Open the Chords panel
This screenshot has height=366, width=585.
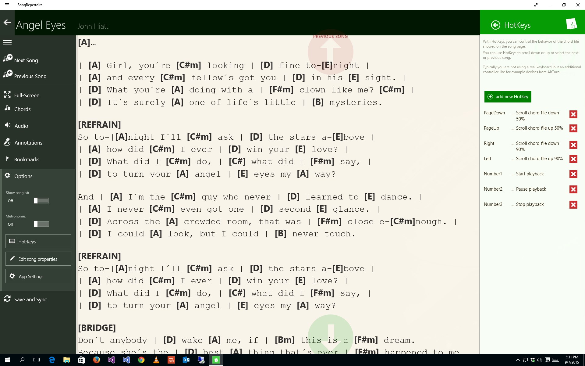click(x=22, y=109)
